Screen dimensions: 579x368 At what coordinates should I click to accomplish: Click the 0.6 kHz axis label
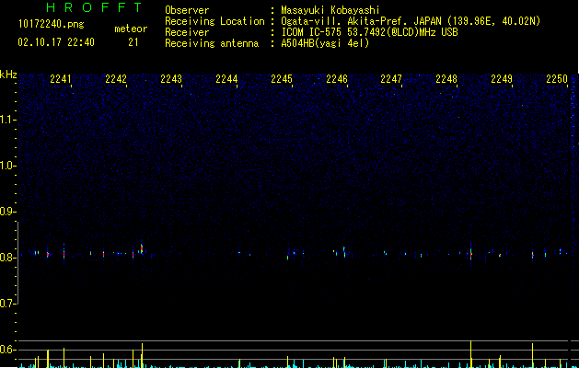(7, 350)
